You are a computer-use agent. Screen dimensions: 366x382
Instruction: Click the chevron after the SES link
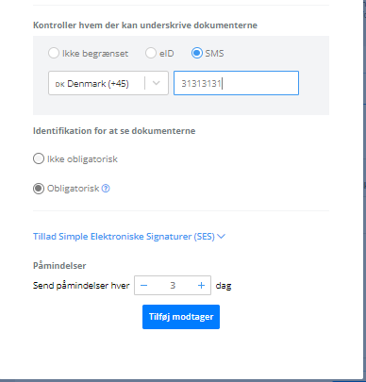point(221,237)
